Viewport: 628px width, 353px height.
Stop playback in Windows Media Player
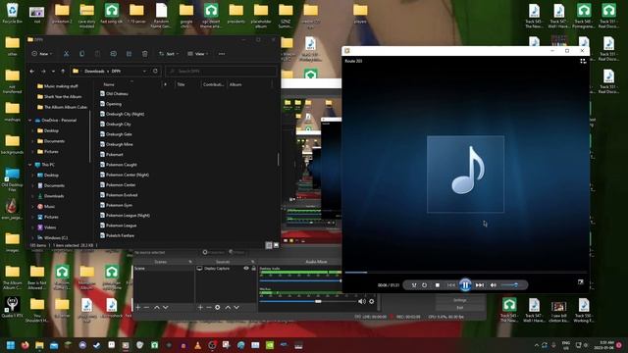(x=438, y=285)
